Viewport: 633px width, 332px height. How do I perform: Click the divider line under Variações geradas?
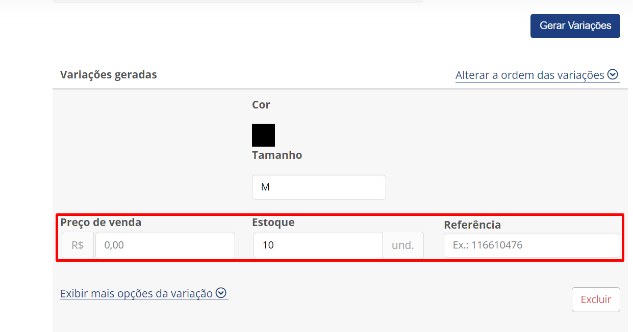(340, 89)
